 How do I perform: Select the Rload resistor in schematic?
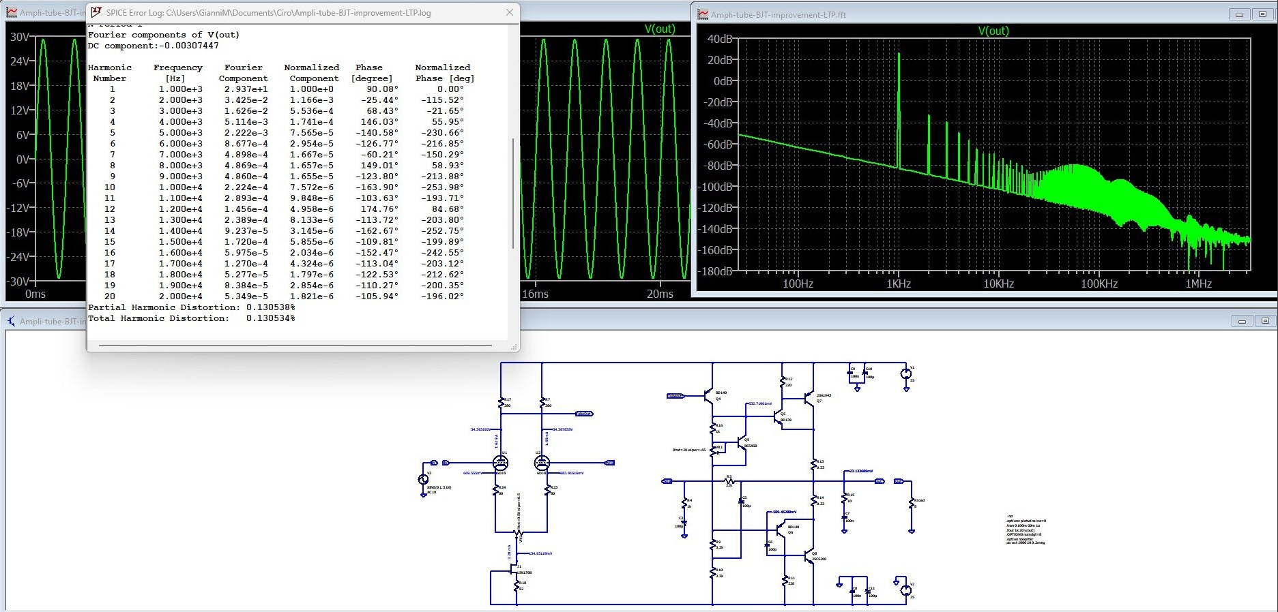[912, 504]
